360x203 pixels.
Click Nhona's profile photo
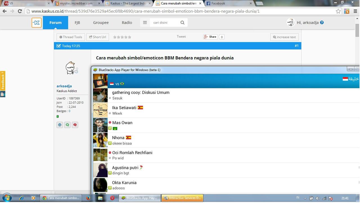(x=100, y=140)
